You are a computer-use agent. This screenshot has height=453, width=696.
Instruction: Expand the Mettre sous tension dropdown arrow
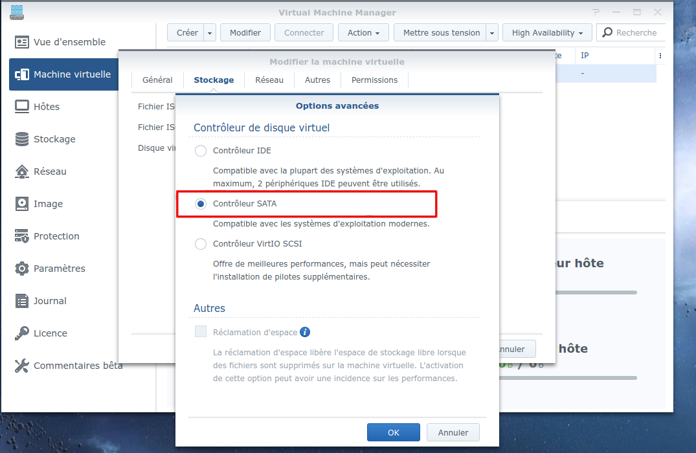point(492,33)
